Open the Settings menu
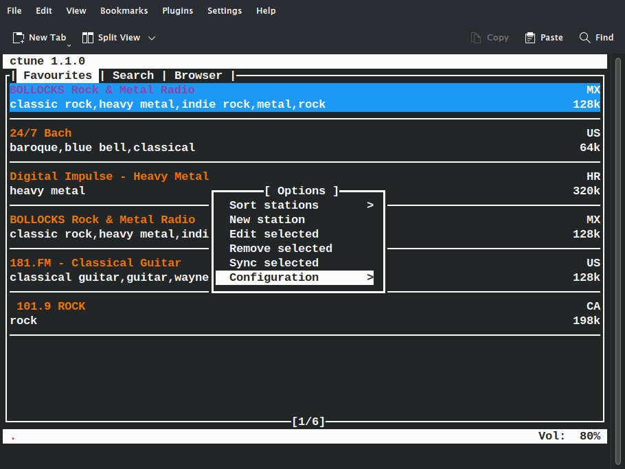Image resolution: width=625 pixels, height=469 pixels. 225,11
